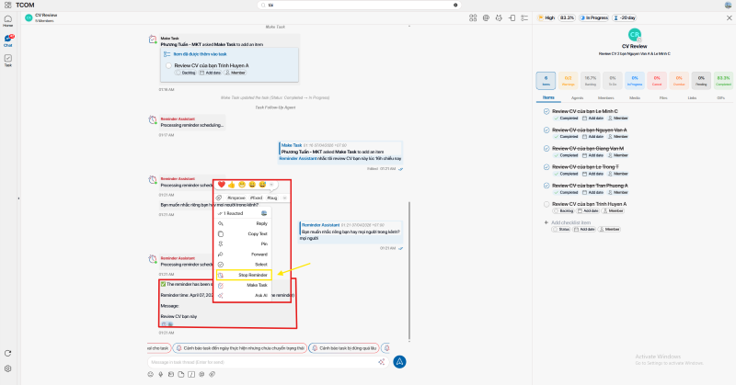The height and width of the screenshot is (385, 736).
Task: Switch to the Agents tab
Action: (578, 98)
